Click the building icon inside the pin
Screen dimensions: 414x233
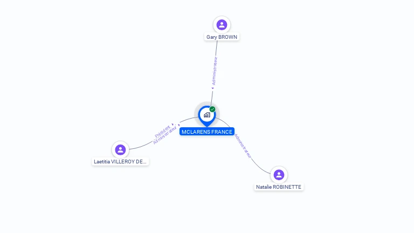[x=207, y=115]
